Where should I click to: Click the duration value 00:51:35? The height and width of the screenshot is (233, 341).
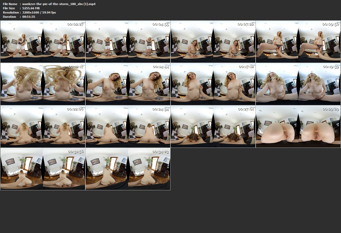pos(29,17)
